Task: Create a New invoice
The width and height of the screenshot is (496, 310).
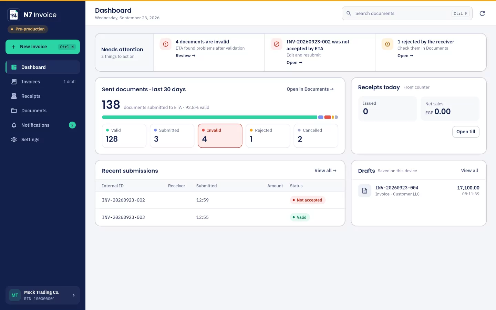Action: point(43,47)
